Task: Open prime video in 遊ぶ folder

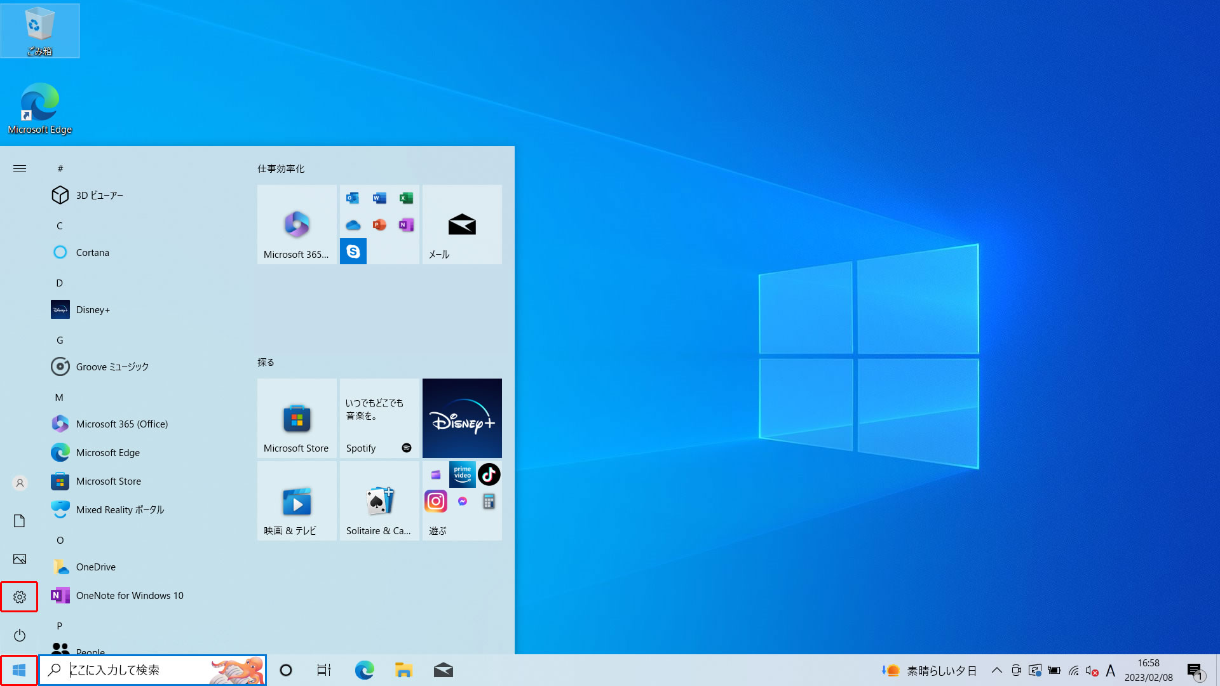Action: tap(462, 474)
